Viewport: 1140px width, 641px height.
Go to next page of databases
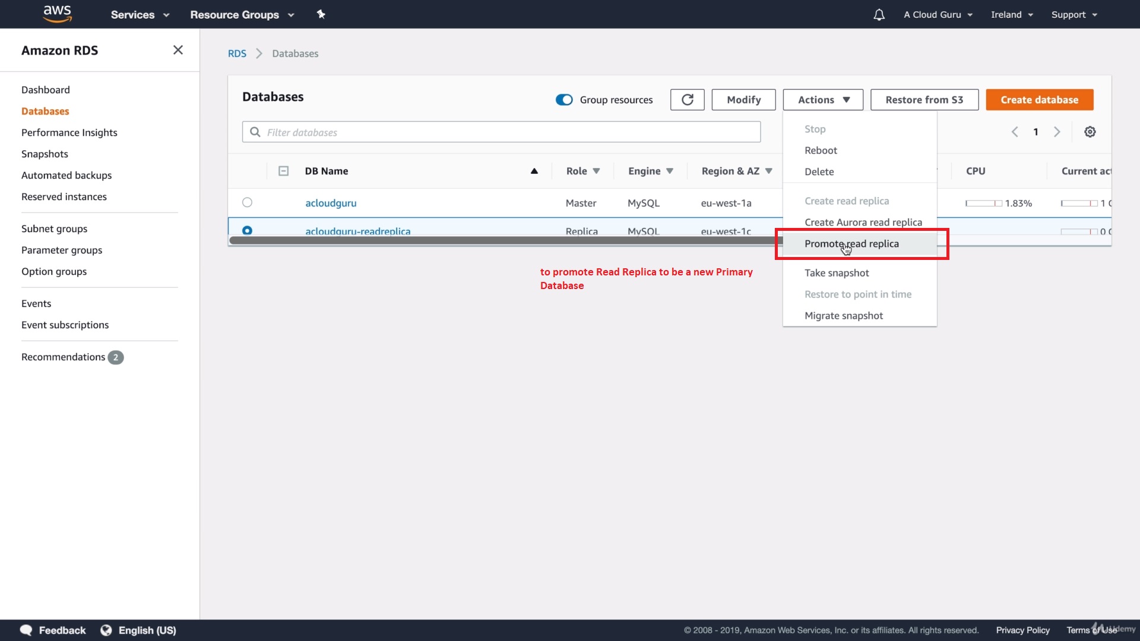[x=1057, y=132]
